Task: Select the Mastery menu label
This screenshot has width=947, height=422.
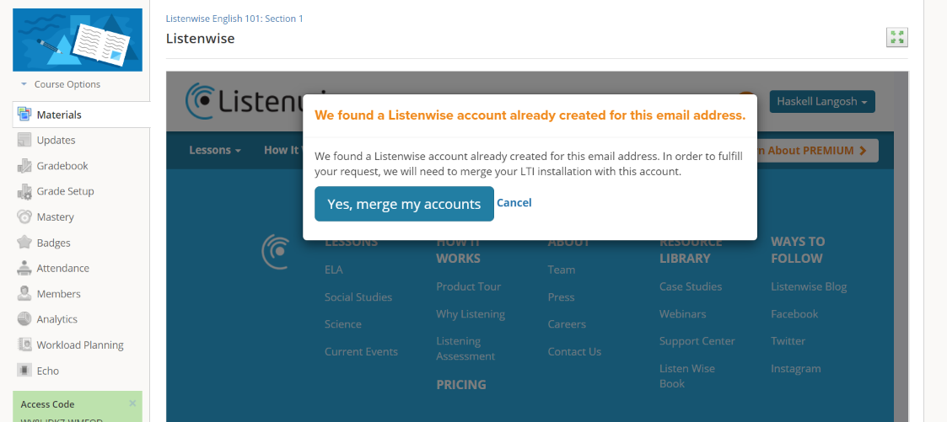Action: click(55, 217)
